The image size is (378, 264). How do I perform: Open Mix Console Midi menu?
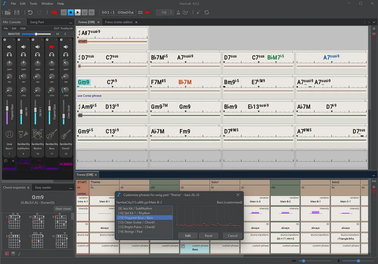tap(23, 28)
